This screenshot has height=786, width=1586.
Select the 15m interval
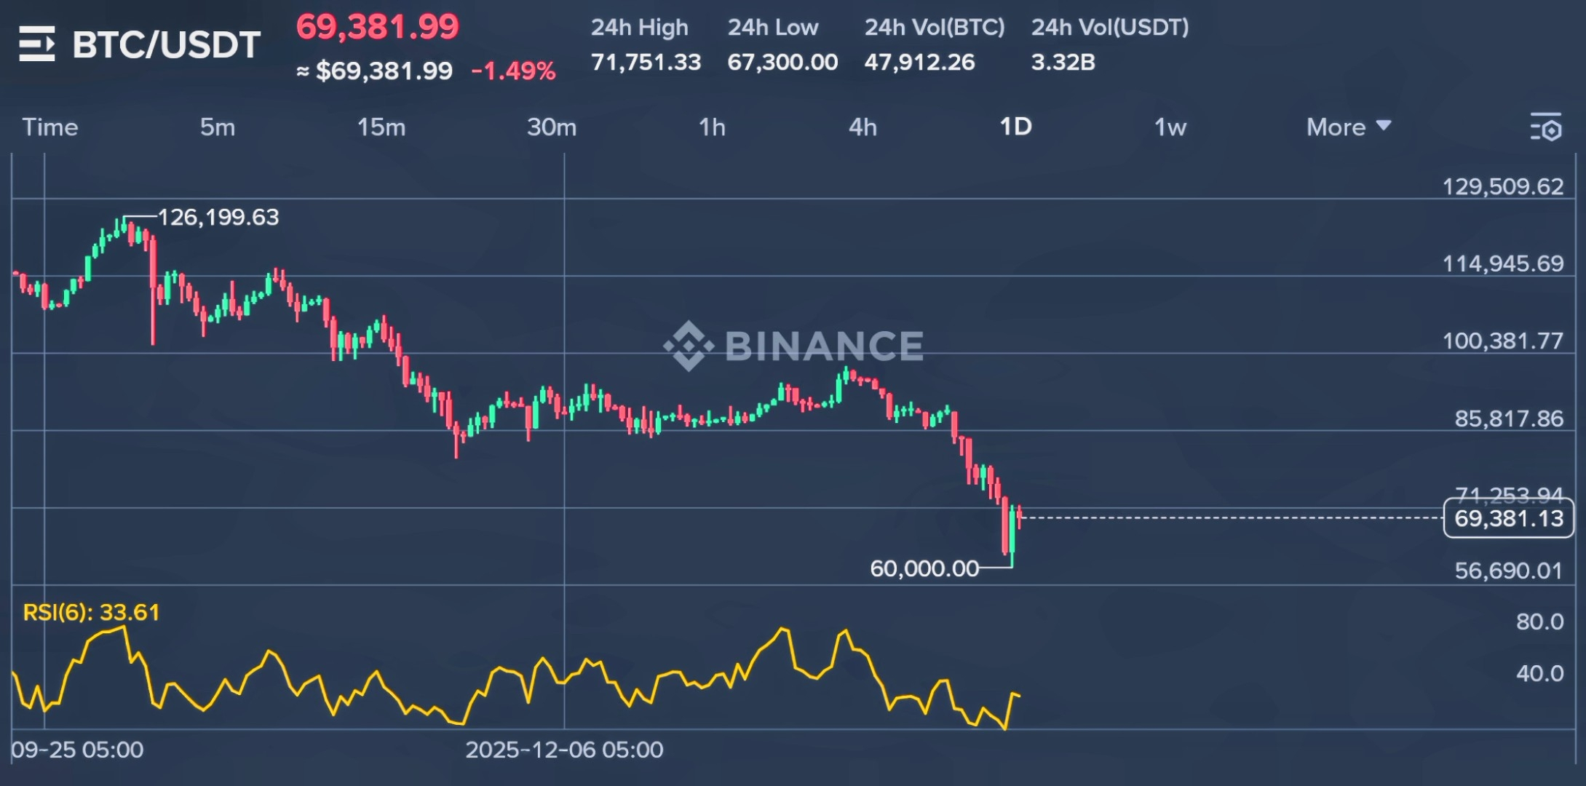click(381, 127)
